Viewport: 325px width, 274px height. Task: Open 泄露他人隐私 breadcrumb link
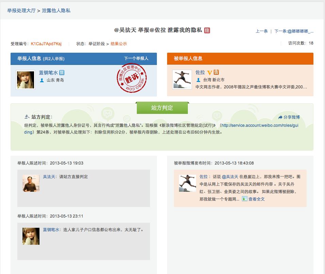pos(56,11)
